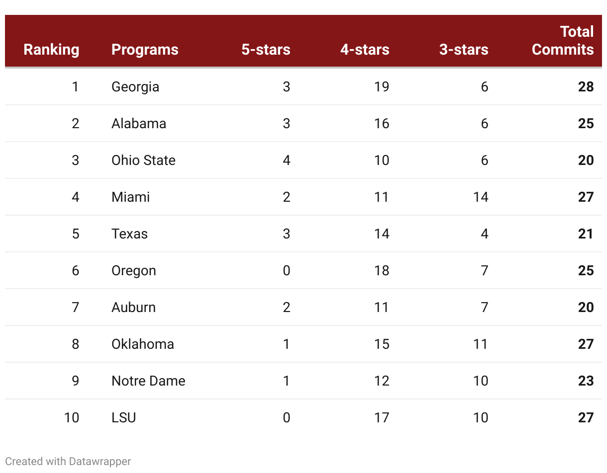Click the Oklahoma program name
607x473 pixels.
pyautogui.click(x=143, y=344)
